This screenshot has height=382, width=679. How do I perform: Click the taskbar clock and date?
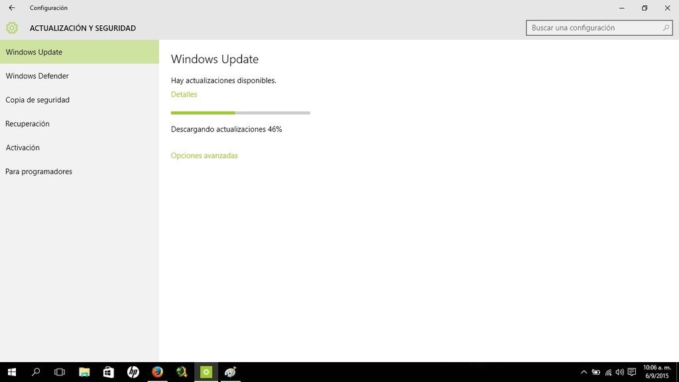click(x=657, y=372)
